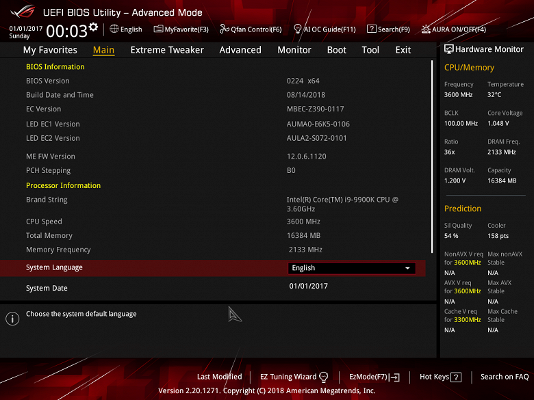Click LED EC1 value AUMA0-E6K5-0106
534x400 pixels.
tap(318, 124)
